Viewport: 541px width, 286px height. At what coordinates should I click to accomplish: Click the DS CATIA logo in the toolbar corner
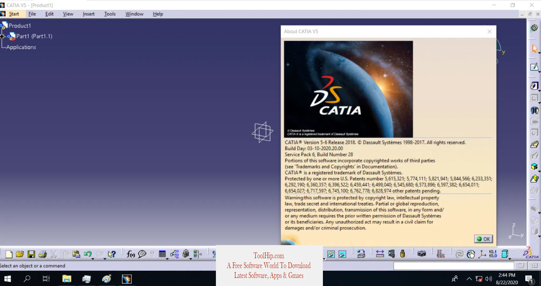530,253
